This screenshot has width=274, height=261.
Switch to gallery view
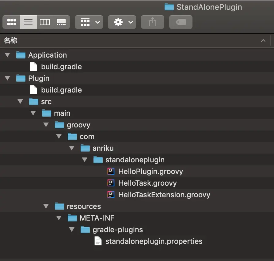(61, 22)
